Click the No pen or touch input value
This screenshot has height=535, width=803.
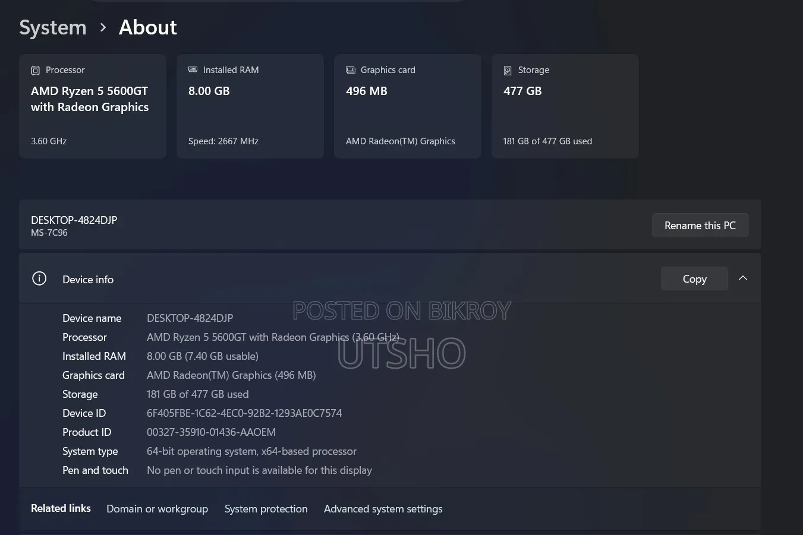(259, 470)
